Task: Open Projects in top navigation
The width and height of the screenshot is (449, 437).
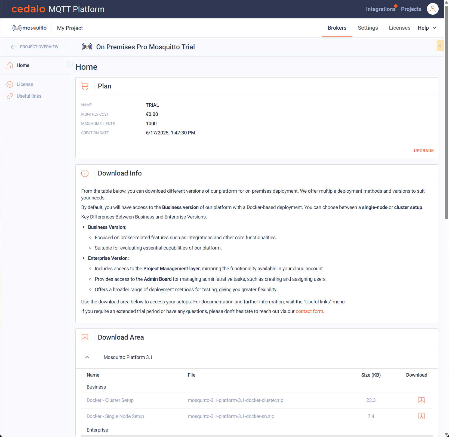Action: tap(411, 9)
